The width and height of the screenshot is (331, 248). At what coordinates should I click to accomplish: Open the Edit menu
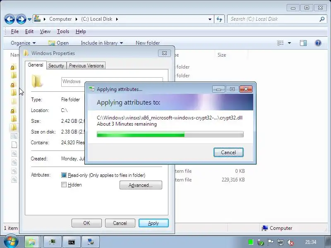(x=29, y=31)
